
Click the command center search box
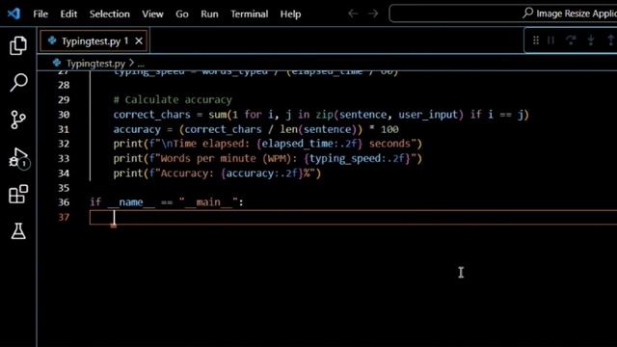coord(503,13)
